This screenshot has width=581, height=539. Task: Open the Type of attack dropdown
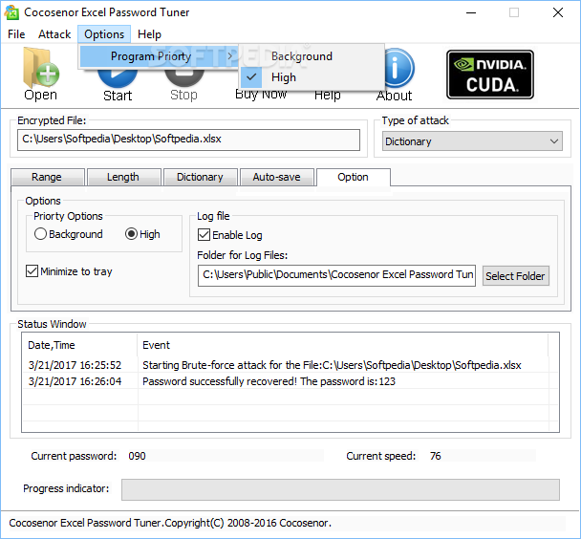(x=472, y=141)
